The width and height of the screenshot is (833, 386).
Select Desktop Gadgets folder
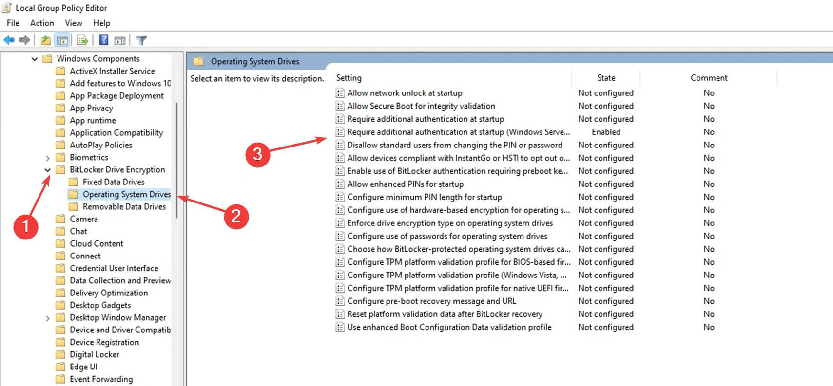point(100,305)
